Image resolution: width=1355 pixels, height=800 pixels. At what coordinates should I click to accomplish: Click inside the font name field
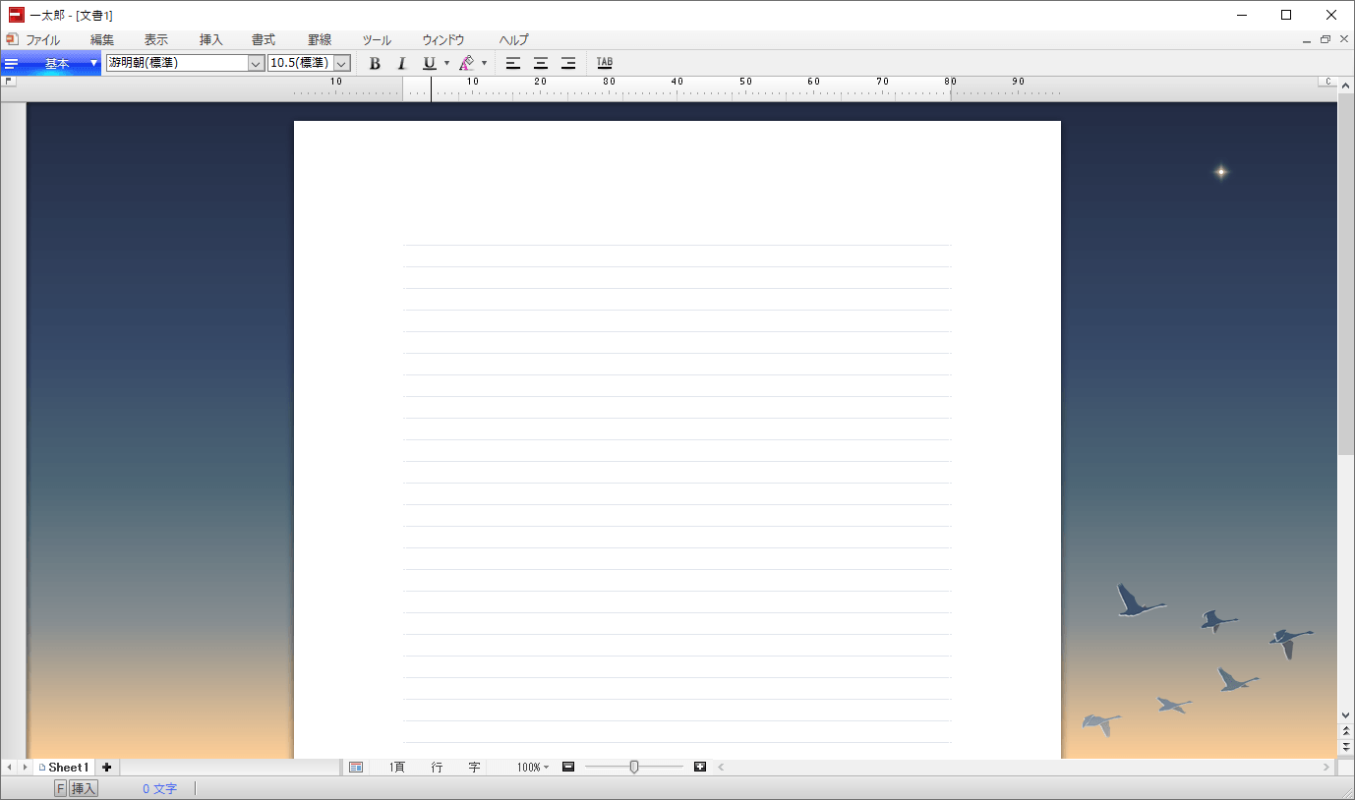(x=177, y=64)
